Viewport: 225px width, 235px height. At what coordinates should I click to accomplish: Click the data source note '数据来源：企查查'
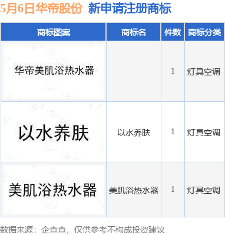pos(33,230)
